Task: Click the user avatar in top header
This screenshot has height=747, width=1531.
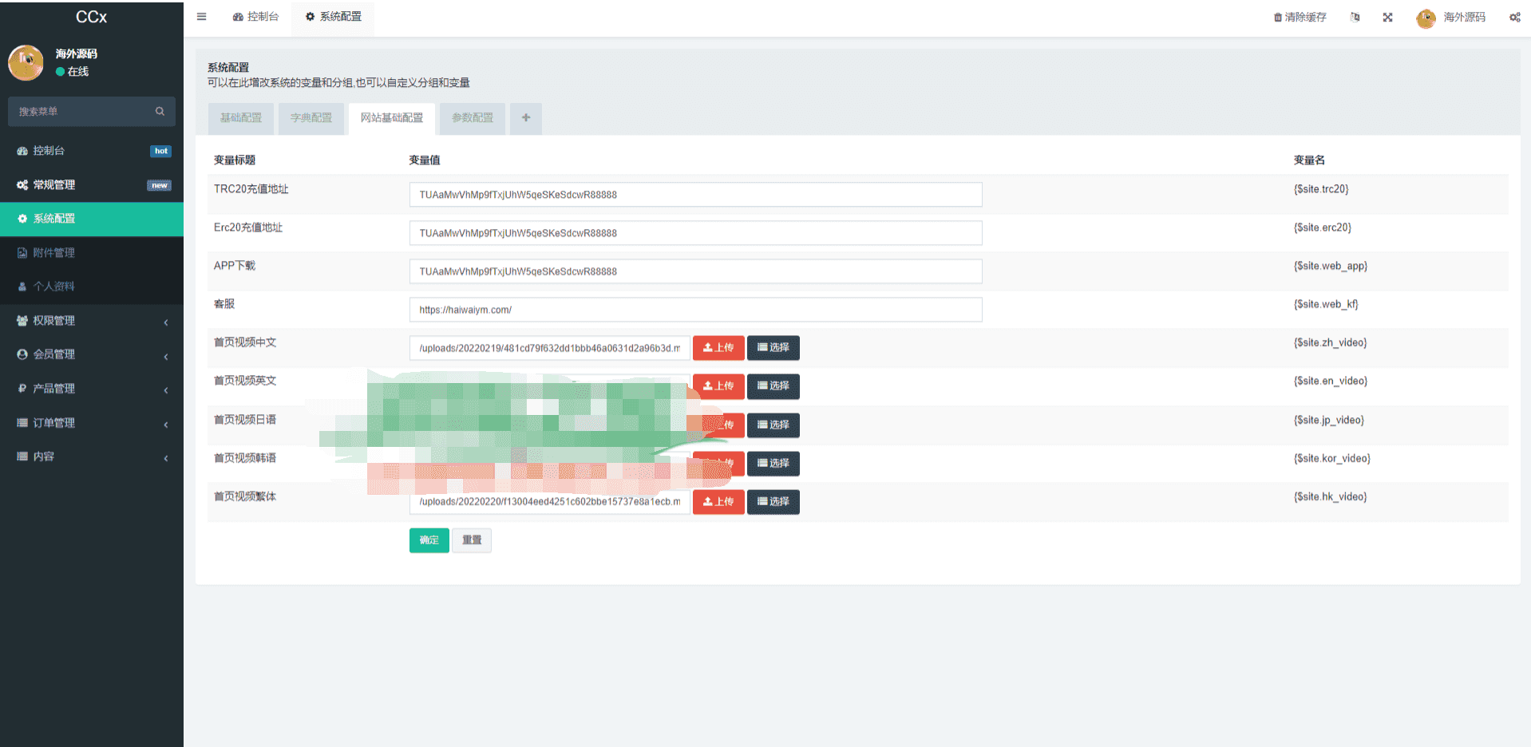Action: click(x=1426, y=18)
